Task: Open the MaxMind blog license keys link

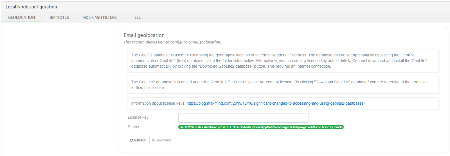Action: (x=275, y=103)
